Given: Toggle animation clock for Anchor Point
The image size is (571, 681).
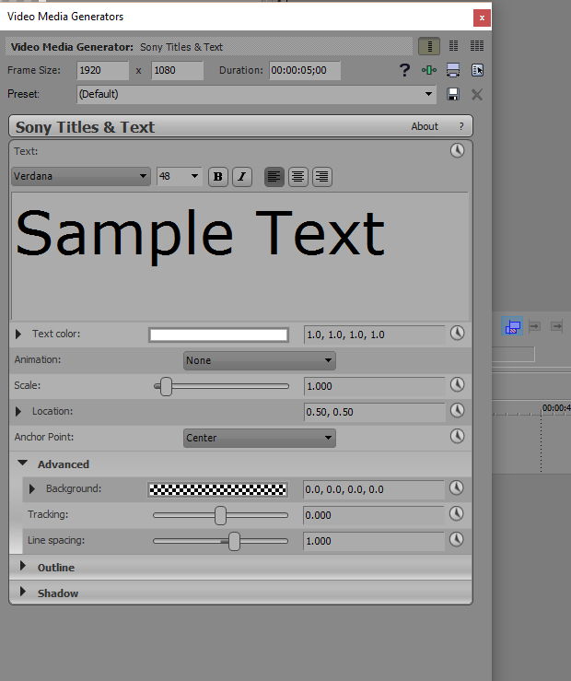Looking at the screenshot, I should (x=457, y=436).
